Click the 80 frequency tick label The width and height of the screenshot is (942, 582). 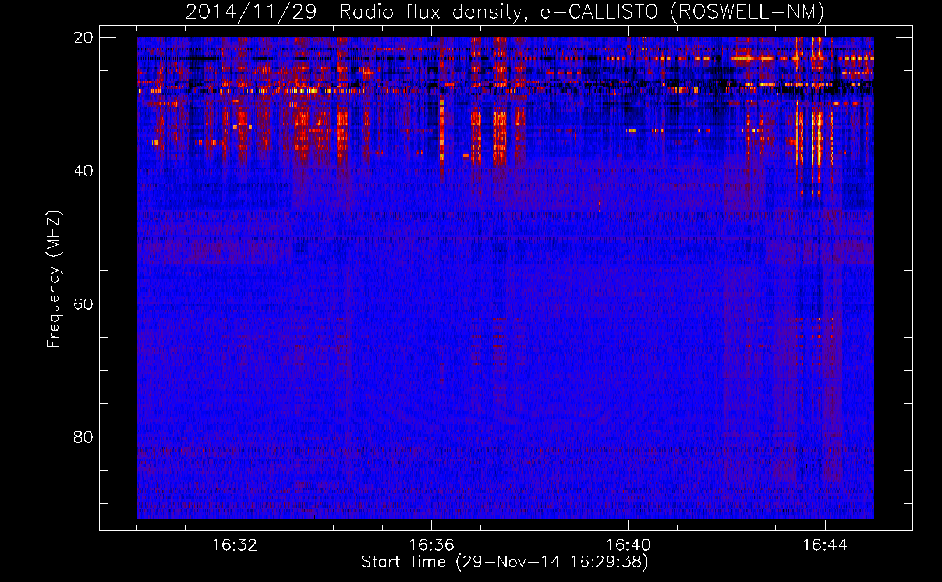click(83, 437)
